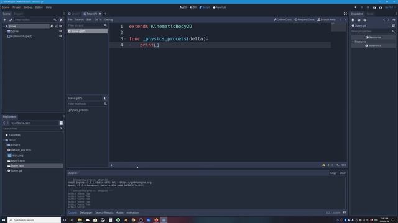Viewport: 398px width, 223px height.
Task: Click Copy in the Output panel
Action: (x=333, y=173)
